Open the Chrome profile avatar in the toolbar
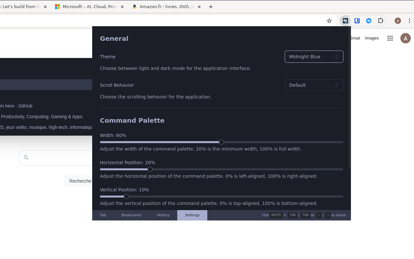 pos(398,21)
